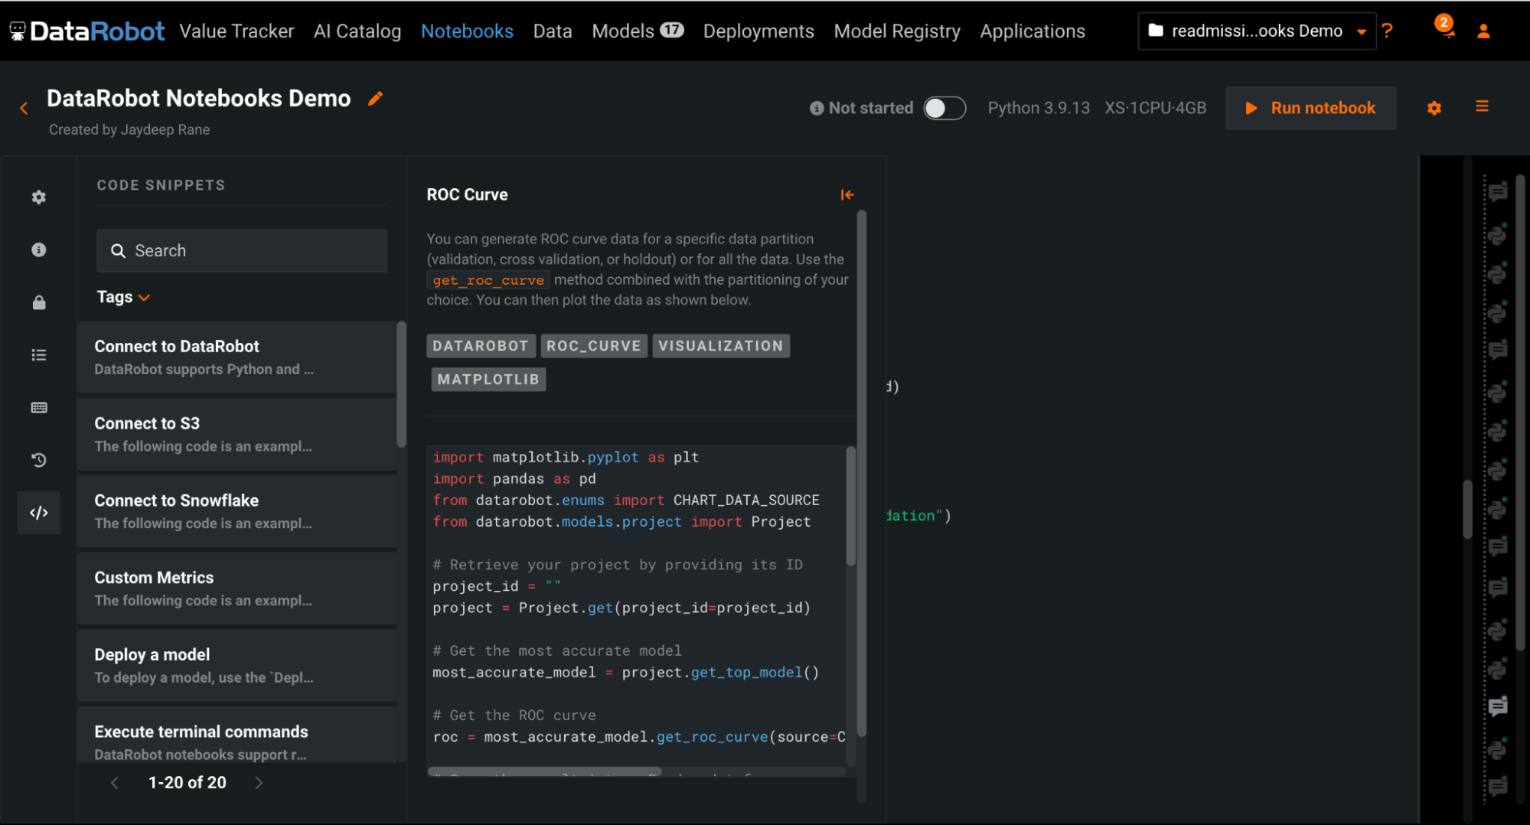Screen dimensions: 1530x825
Task: Open the table of contents list icon
Action: 39,355
